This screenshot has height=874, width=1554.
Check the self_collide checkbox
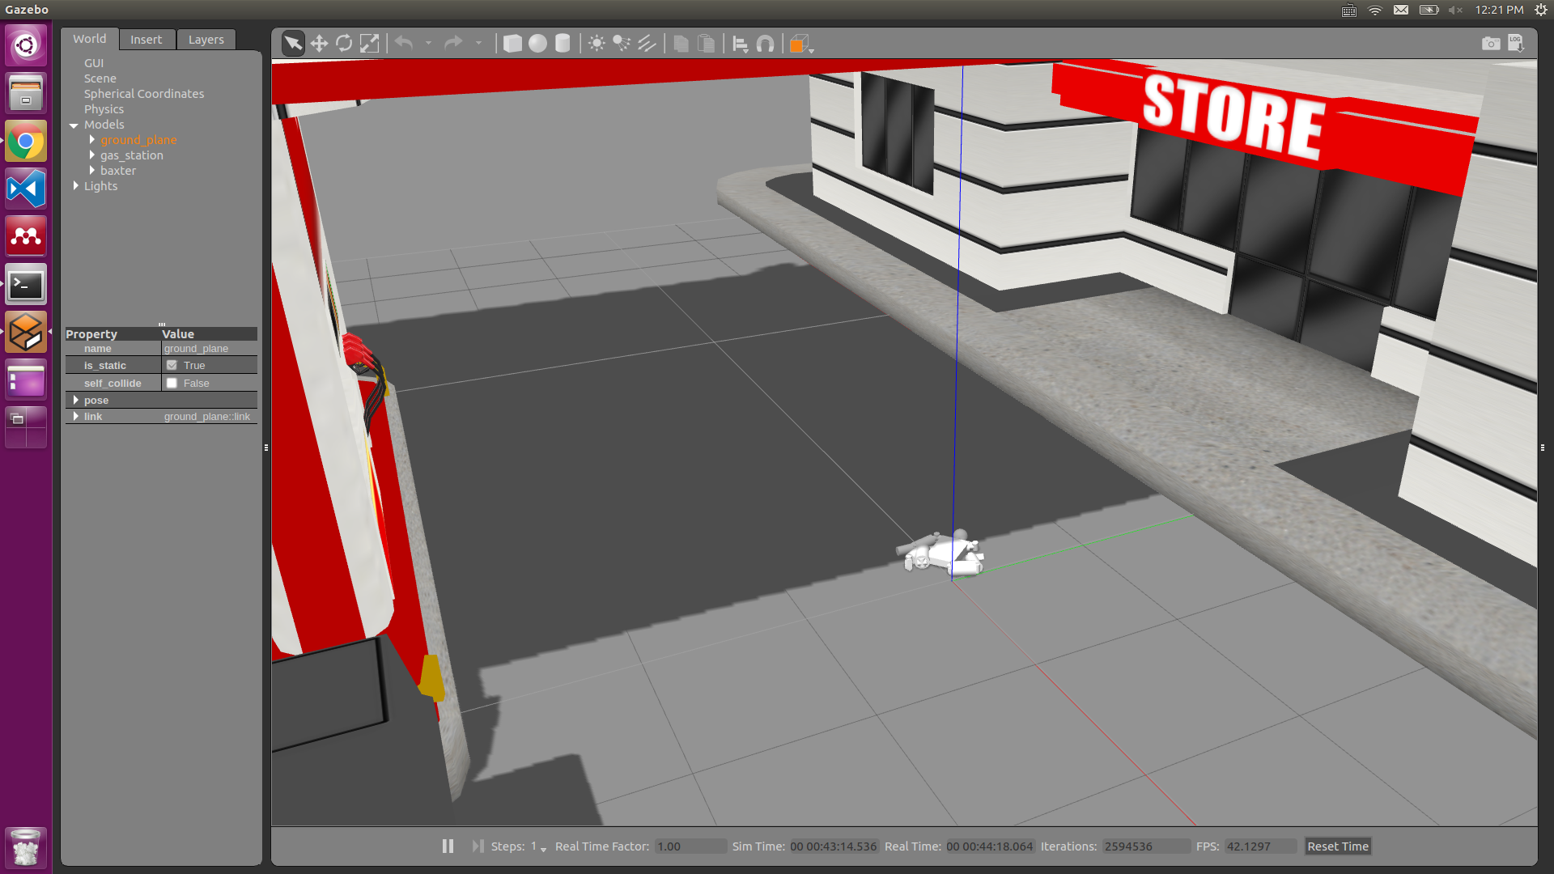pyautogui.click(x=172, y=384)
